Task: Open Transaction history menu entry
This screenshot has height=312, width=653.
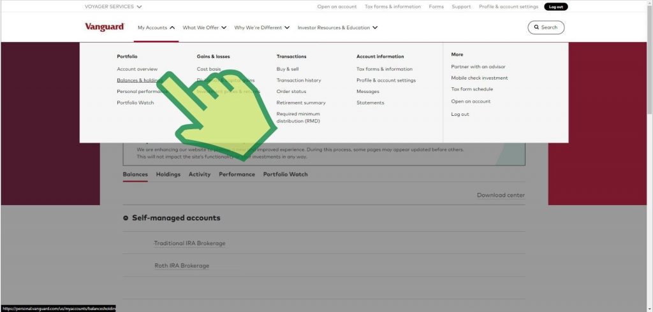Action: coord(298,80)
